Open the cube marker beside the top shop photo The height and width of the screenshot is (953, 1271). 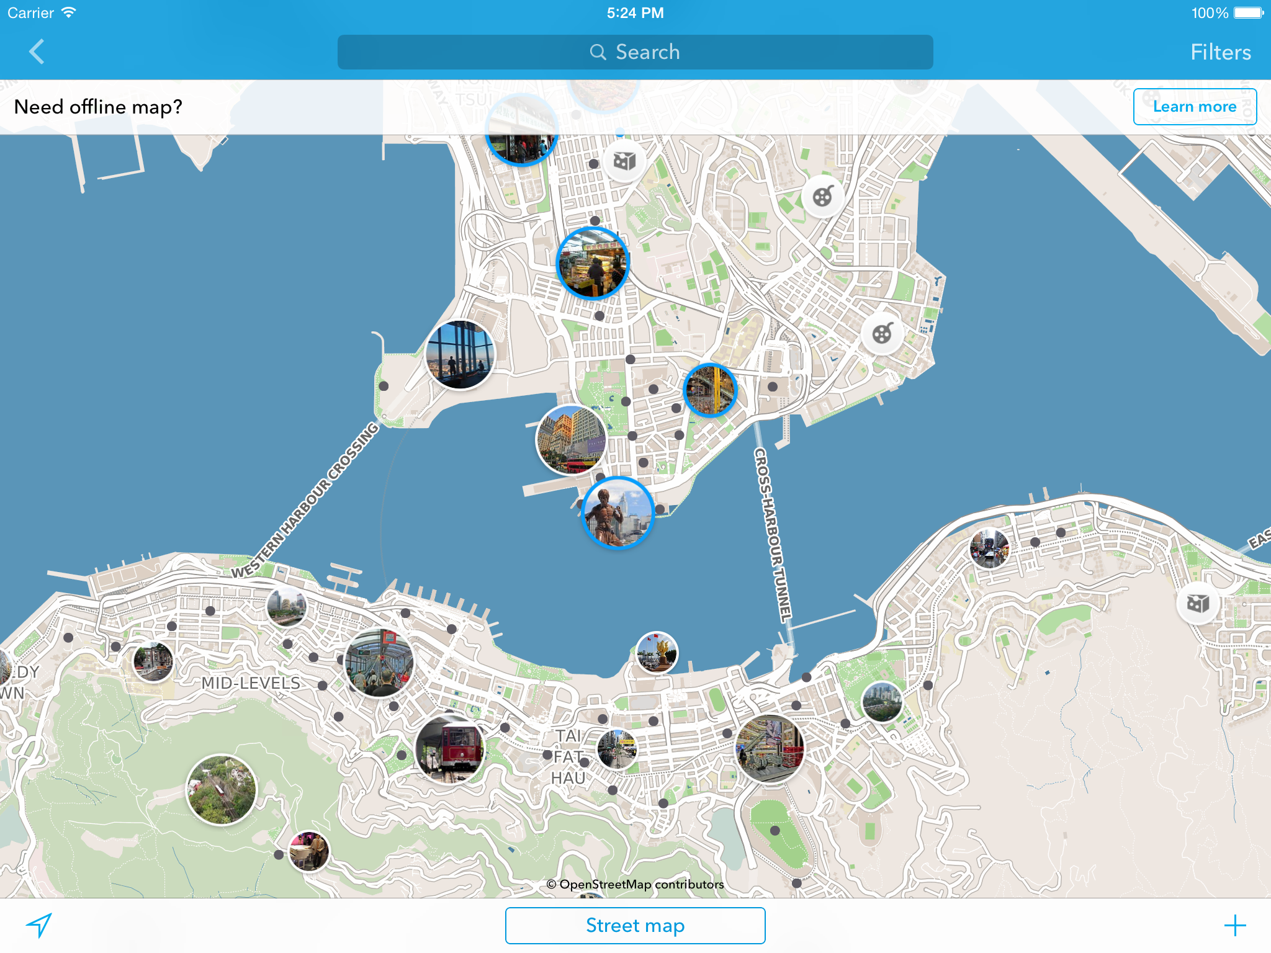tap(625, 161)
